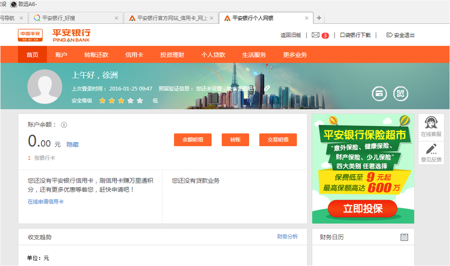Screen dimensions: 450x266
Task: Click the 您还未设置，快来设置吧 link
Action: 225,89
